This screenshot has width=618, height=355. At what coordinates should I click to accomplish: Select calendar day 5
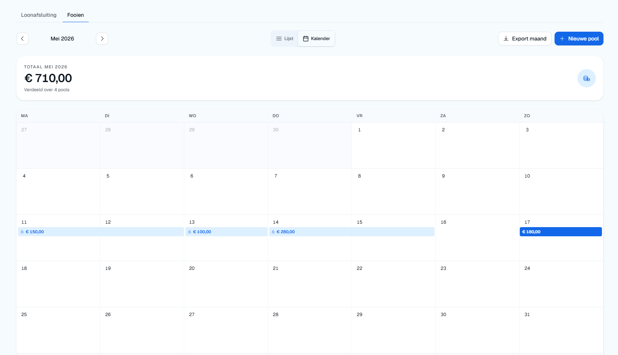click(x=142, y=192)
